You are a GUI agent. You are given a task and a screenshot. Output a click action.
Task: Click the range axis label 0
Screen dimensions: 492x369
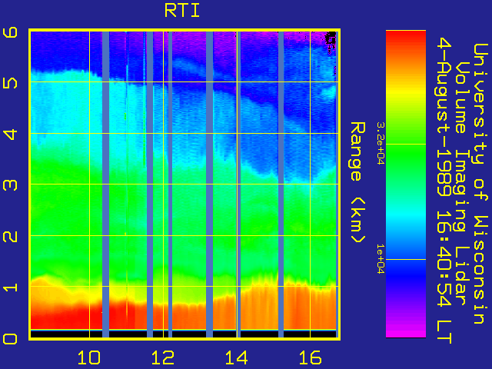click(10, 338)
